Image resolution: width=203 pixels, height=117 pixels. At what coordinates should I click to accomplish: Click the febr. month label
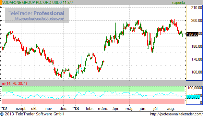click(x=90, y=109)
